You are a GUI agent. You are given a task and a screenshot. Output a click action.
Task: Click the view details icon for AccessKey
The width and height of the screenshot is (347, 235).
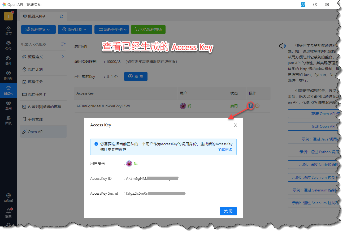(x=251, y=106)
